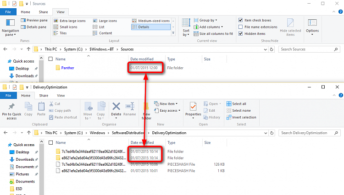The width and height of the screenshot is (344, 195).
Task: Go to $Windows.~BT in breadcrumb
Action: [x=101, y=49]
